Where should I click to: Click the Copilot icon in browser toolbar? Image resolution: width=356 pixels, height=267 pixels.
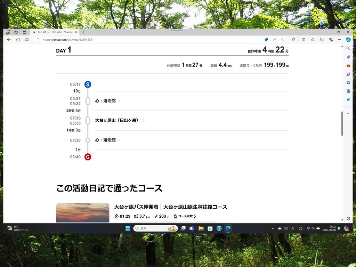(348, 40)
